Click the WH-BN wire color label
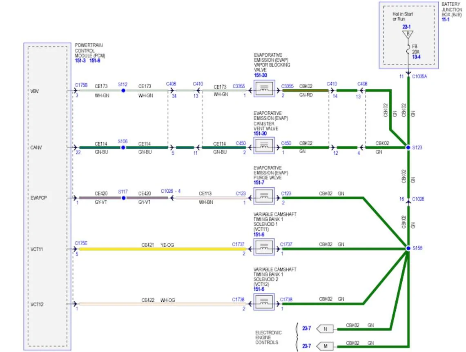Image resolution: width=466 pixels, height=352 pixels. [x=206, y=202]
